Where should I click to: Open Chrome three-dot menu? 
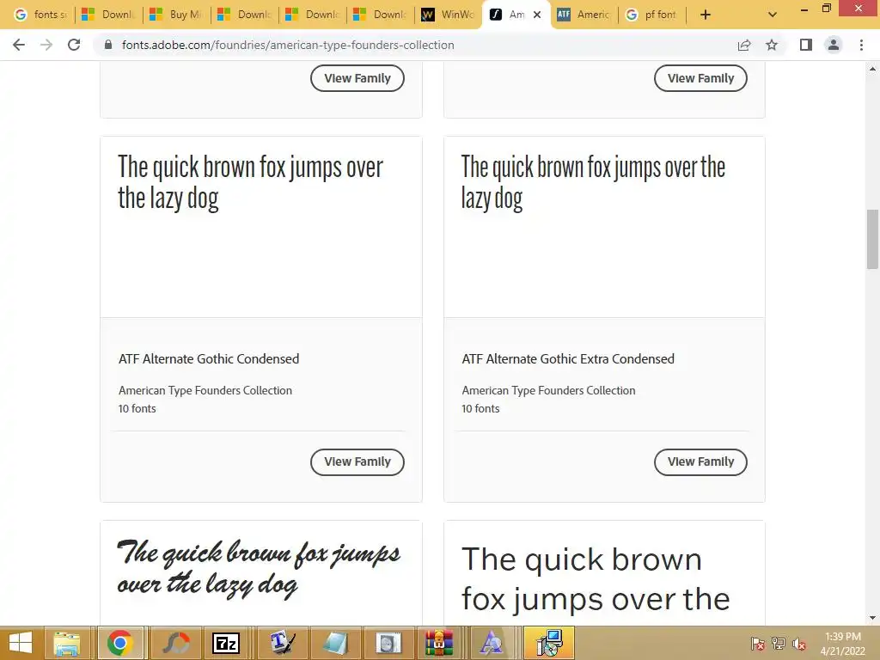pos(861,45)
